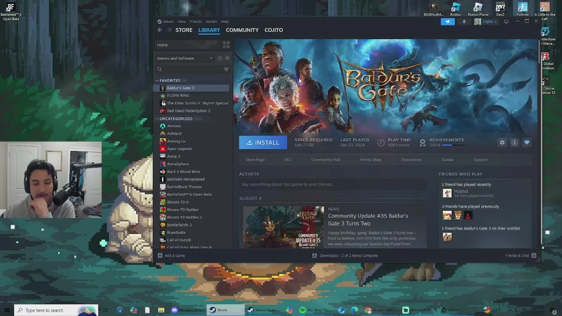Open the Guides link
Screen dimensions: 562x316
447,160
